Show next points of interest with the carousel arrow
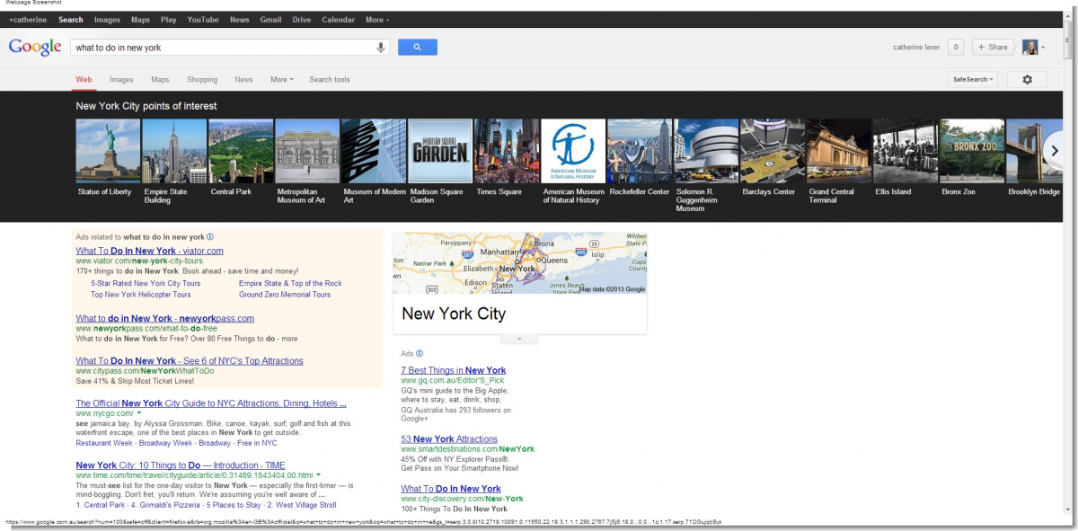1078x531 pixels. (1055, 151)
